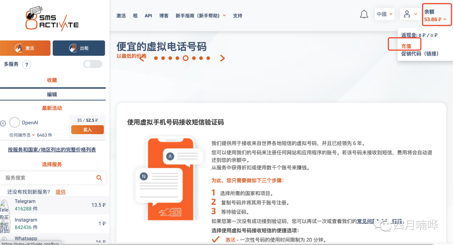Open the API nav menu item
453x245 pixels.
pos(148,15)
